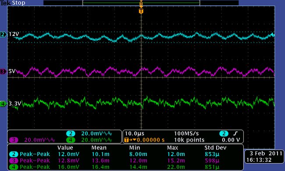Click the date and time display box
The height and width of the screenshot is (171, 285).
(264, 157)
